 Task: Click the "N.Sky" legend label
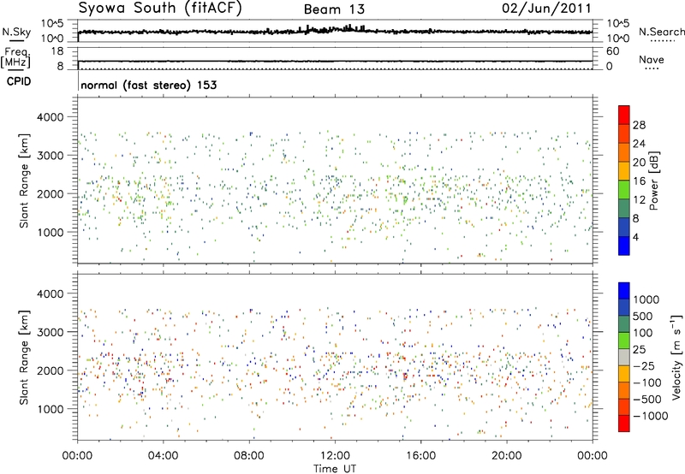pos(16,32)
